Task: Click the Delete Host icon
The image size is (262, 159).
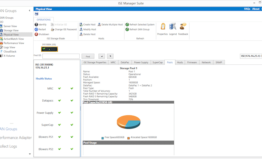Action: point(81,34)
